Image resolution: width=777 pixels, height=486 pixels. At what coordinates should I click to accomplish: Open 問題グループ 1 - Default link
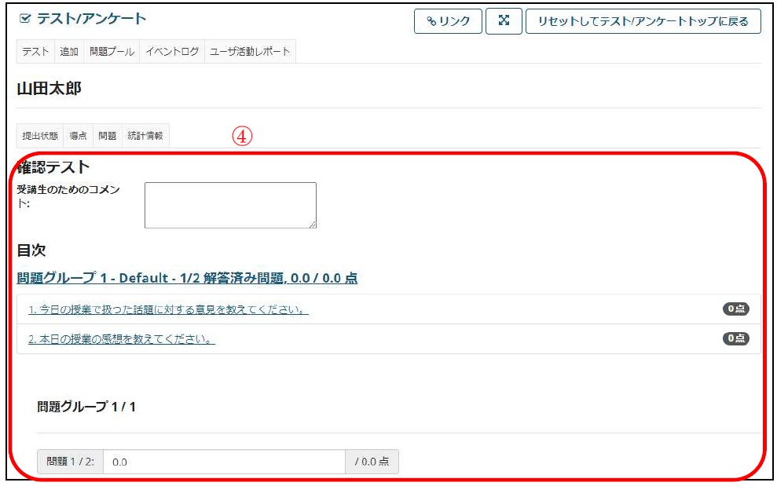click(187, 278)
